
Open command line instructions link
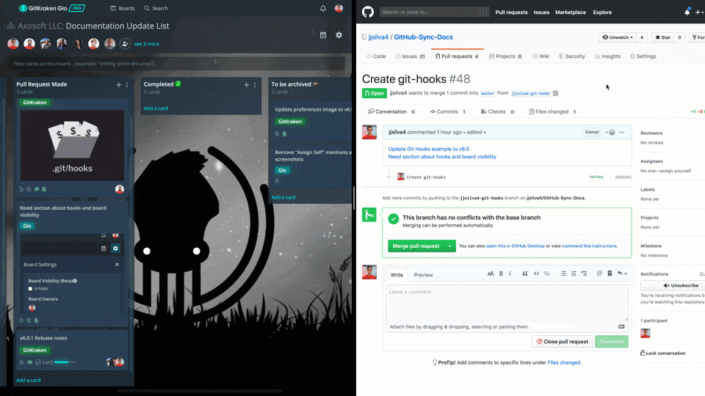590,246
